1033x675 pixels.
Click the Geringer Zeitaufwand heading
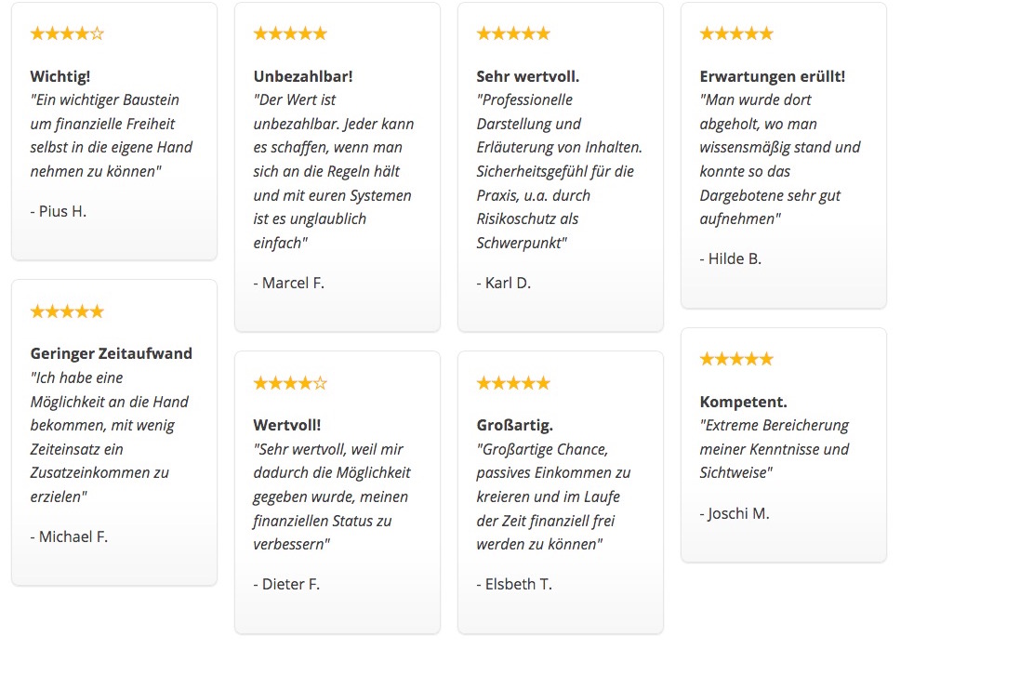pos(112,353)
